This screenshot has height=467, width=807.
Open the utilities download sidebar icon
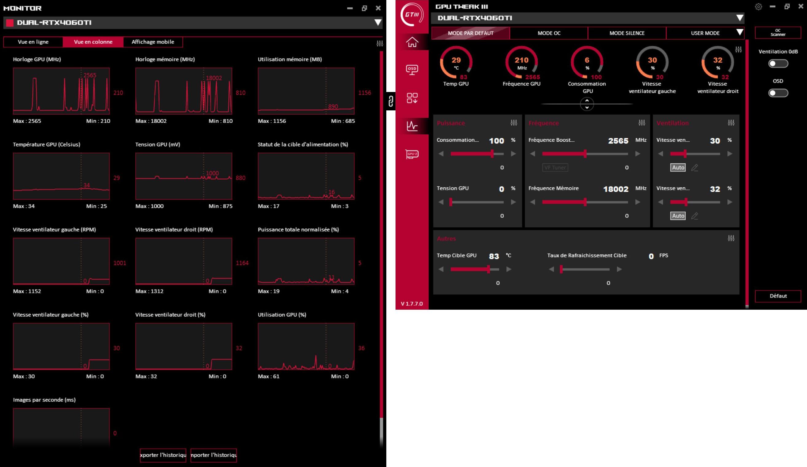coord(412,98)
